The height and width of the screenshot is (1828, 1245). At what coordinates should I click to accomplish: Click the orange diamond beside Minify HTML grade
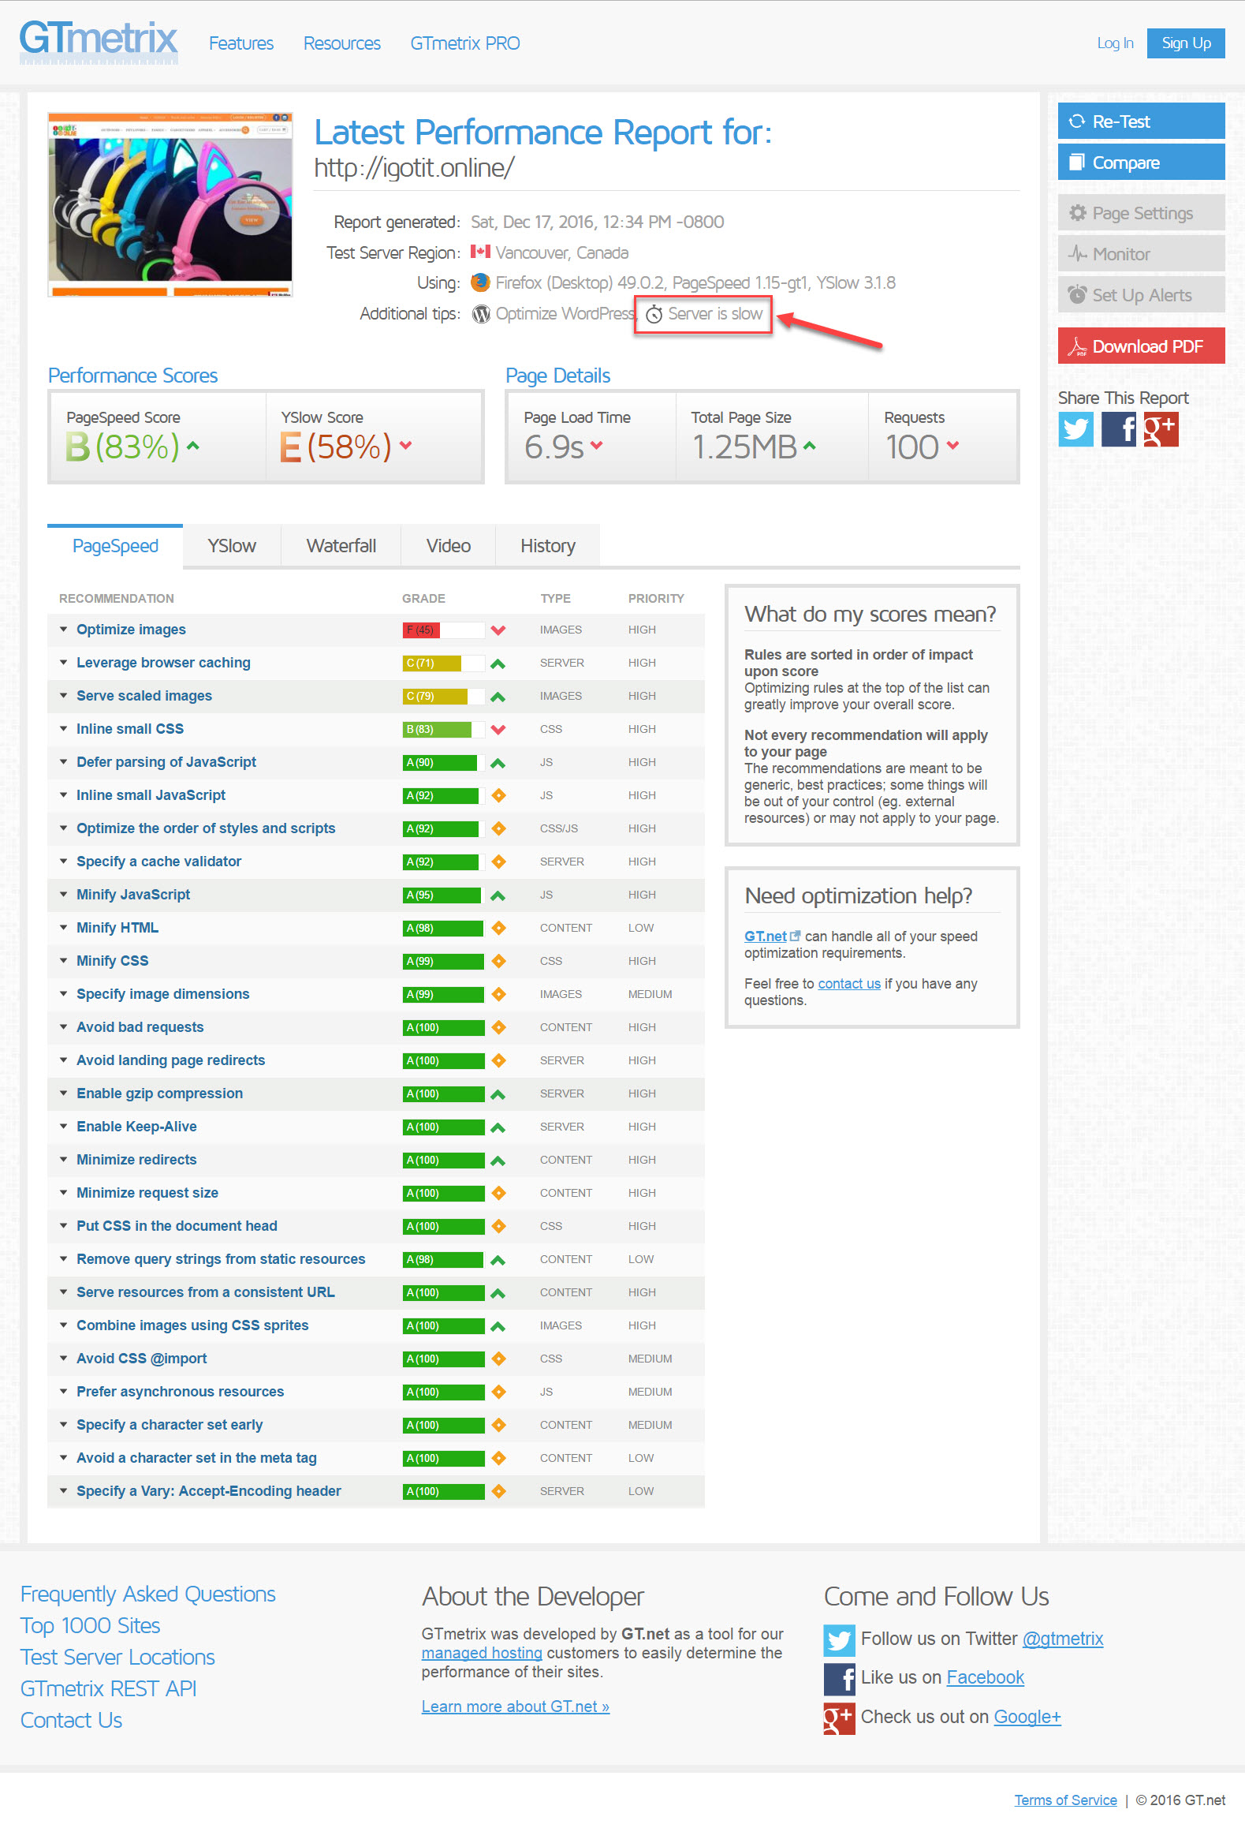tap(498, 928)
